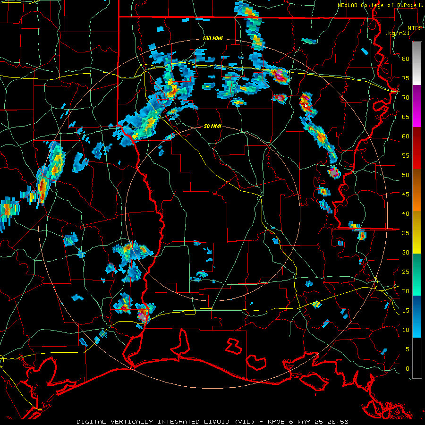Click the gray-white top segment of color bar
This screenshot has width=425, height=425.
click(417, 63)
